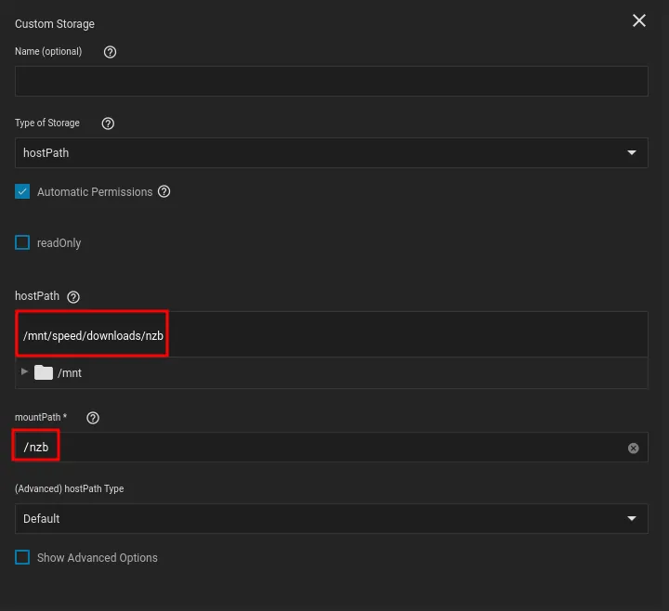Open the Type of Storage dropdown arrow
This screenshot has width=669, height=611.
(x=632, y=152)
